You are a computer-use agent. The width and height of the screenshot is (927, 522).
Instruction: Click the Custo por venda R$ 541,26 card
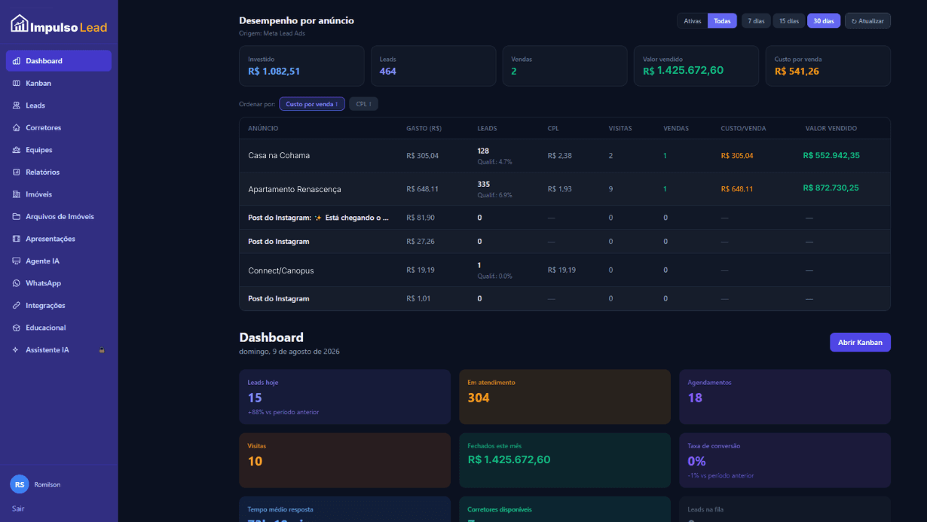pyautogui.click(x=828, y=66)
